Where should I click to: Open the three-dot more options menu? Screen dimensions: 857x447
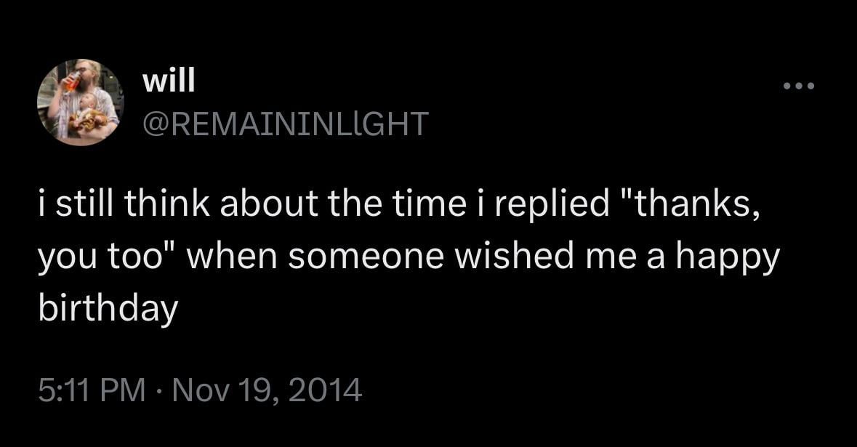pyautogui.click(x=800, y=87)
